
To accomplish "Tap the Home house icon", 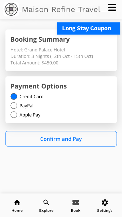I will click(17, 203).
